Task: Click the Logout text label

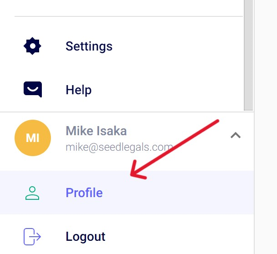Action: click(86, 236)
